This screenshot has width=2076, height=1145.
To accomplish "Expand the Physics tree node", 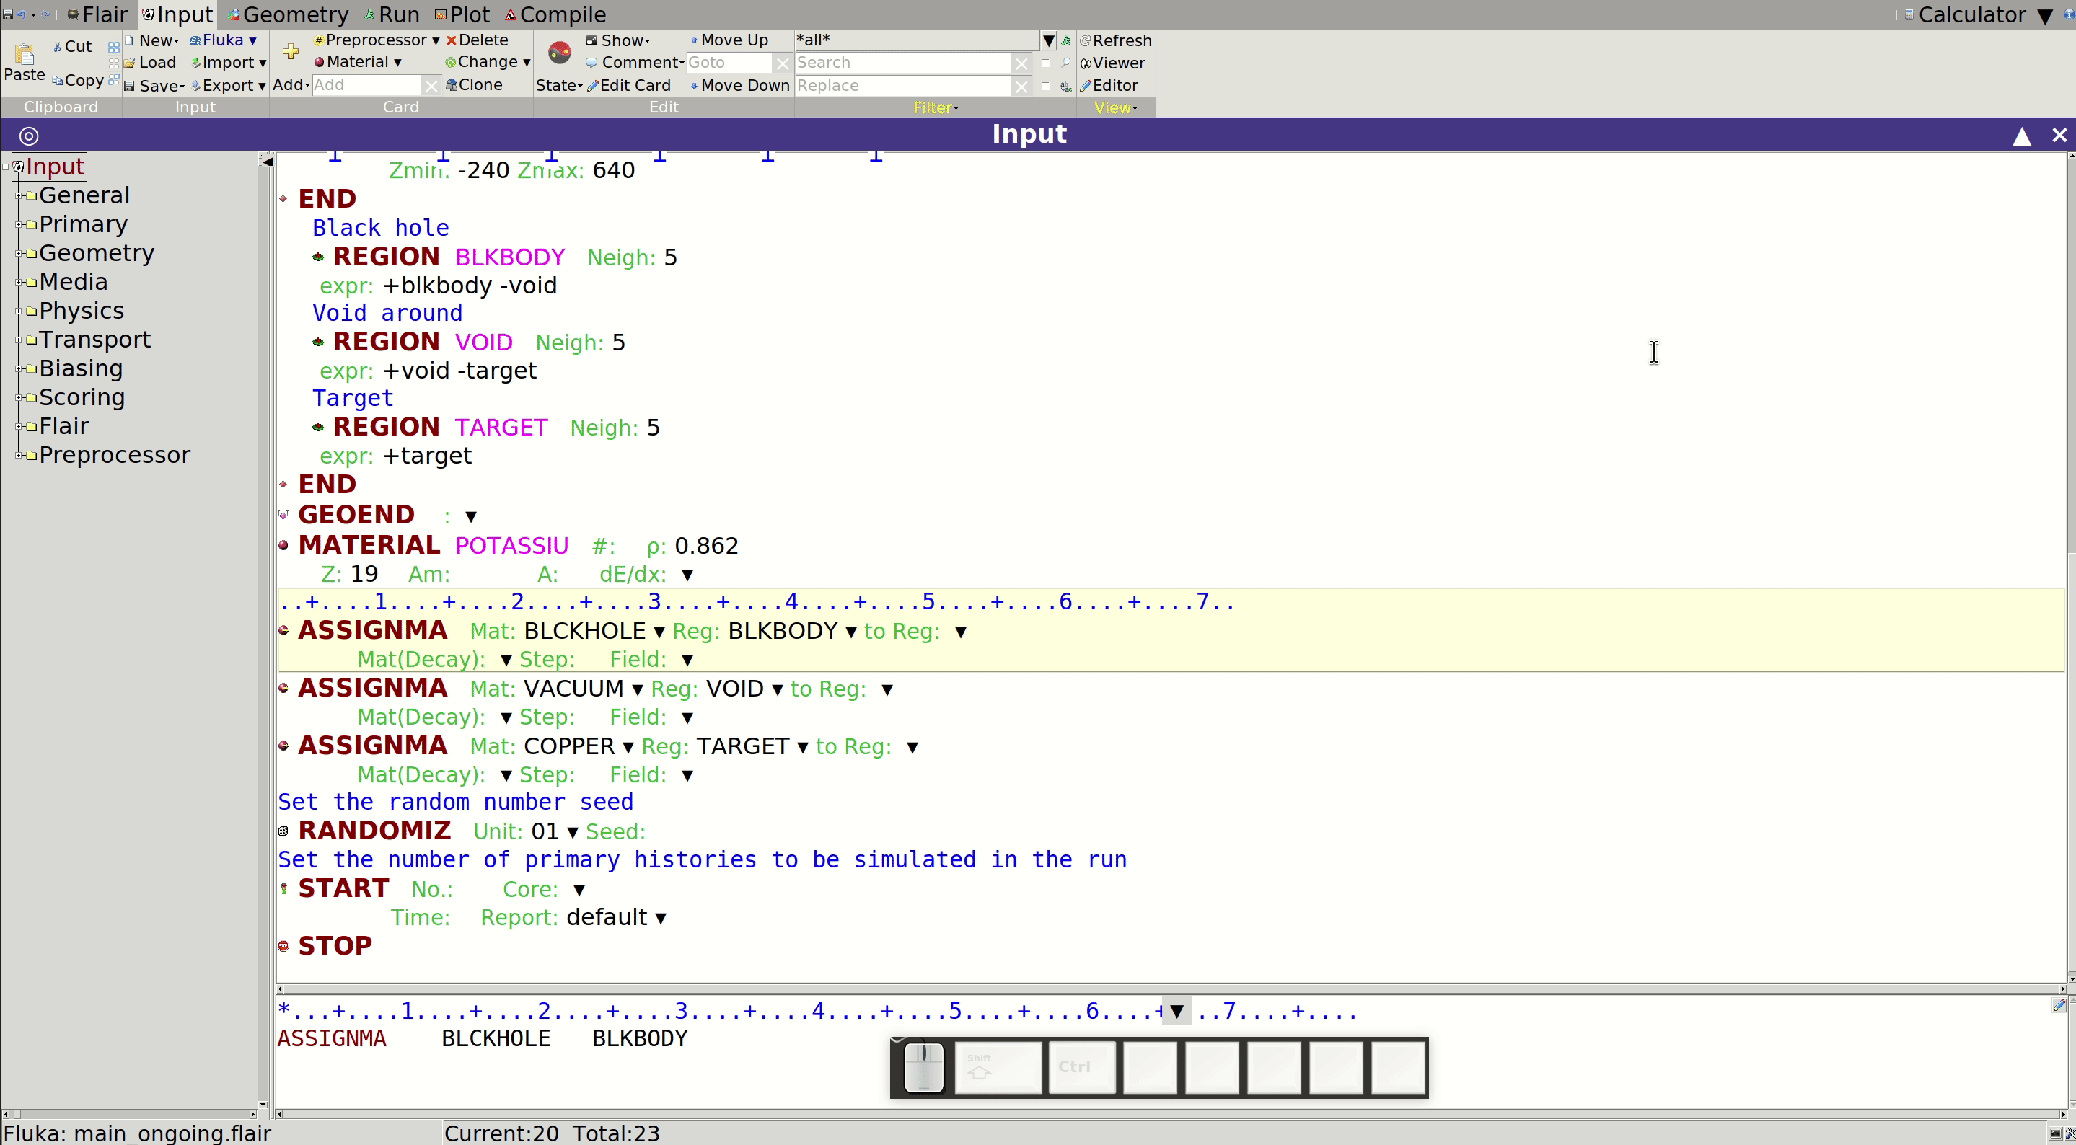I will (x=19, y=311).
